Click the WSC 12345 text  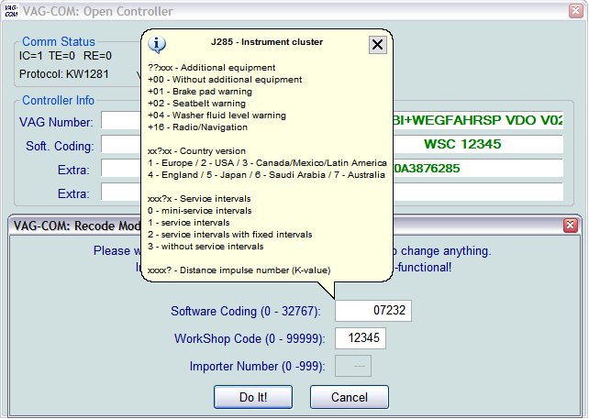point(462,144)
